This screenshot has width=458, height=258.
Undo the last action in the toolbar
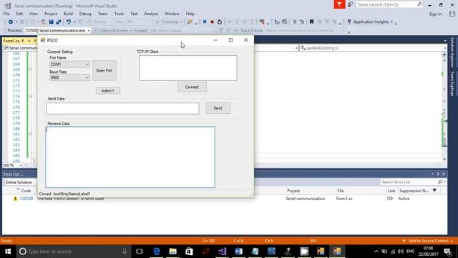coord(69,22)
